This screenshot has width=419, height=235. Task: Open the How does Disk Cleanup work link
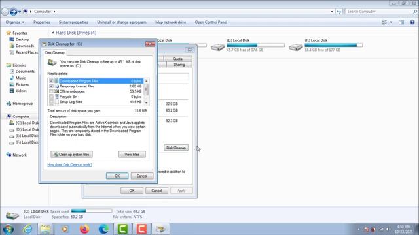tap(70, 165)
